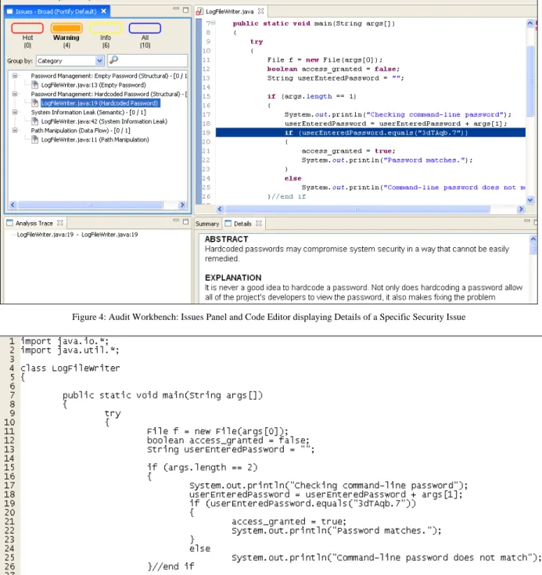Click right arrow of Issues horizontal scrollbar
Viewport: 542px width, 575px height.
coord(182,205)
